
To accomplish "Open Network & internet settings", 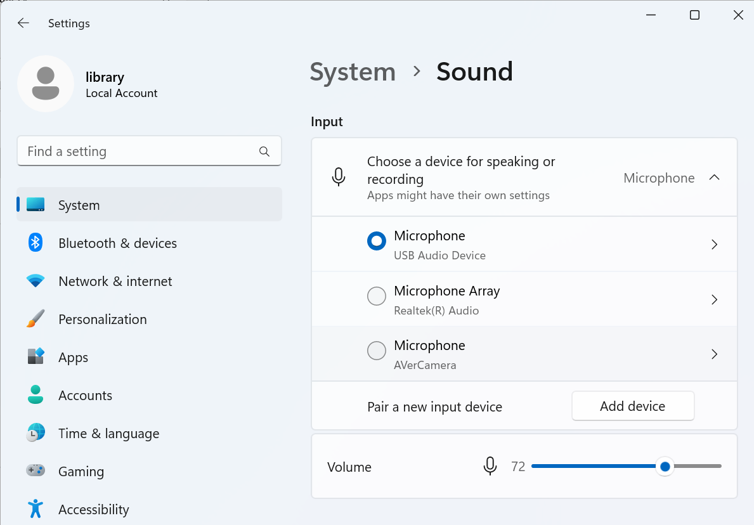I will 115,282.
